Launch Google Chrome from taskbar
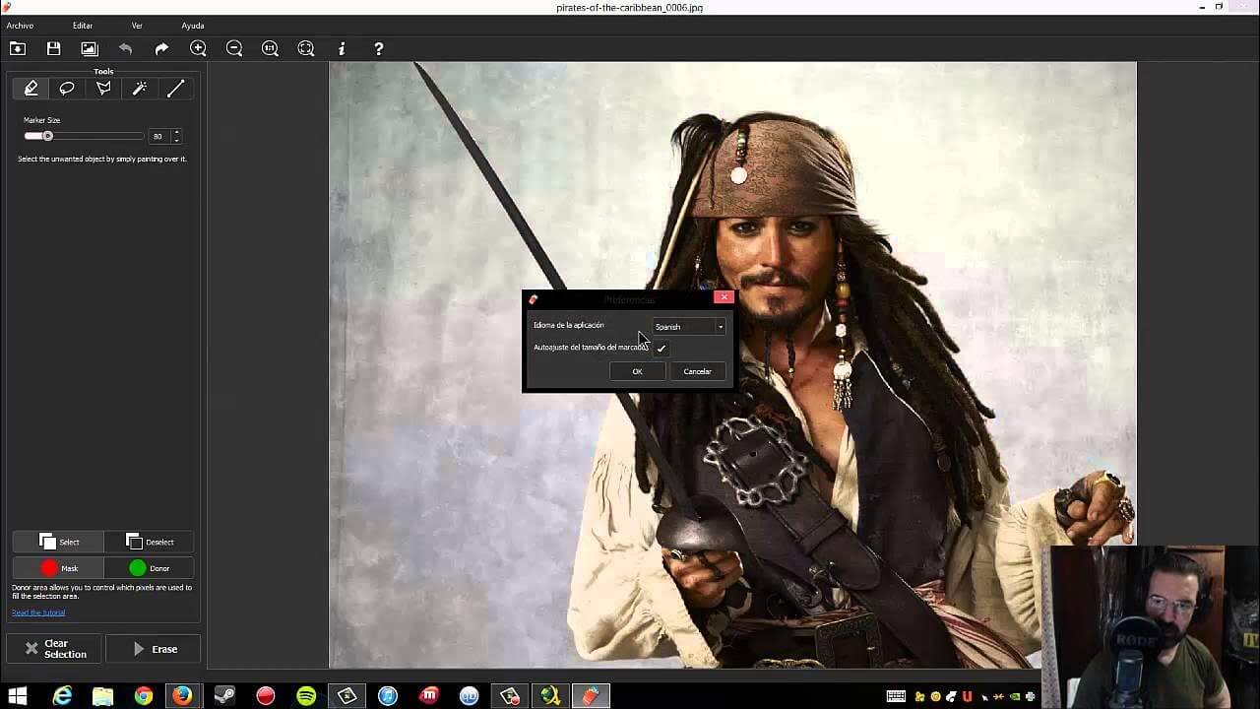This screenshot has height=709, width=1260. (144, 696)
